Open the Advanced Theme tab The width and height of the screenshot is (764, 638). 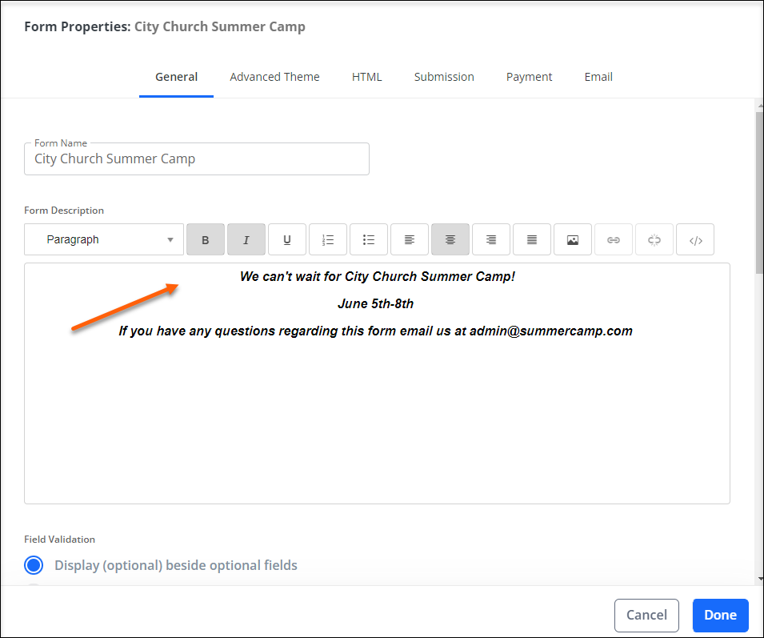[x=275, y=77]
